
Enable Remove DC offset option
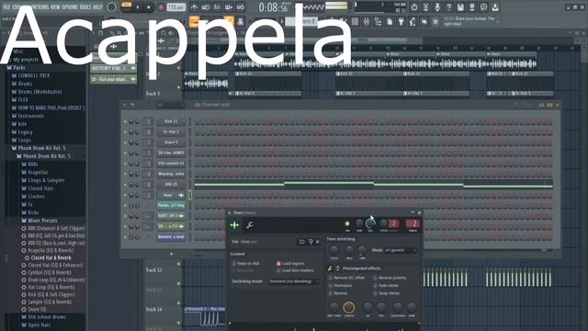click(x=331, y=278)
